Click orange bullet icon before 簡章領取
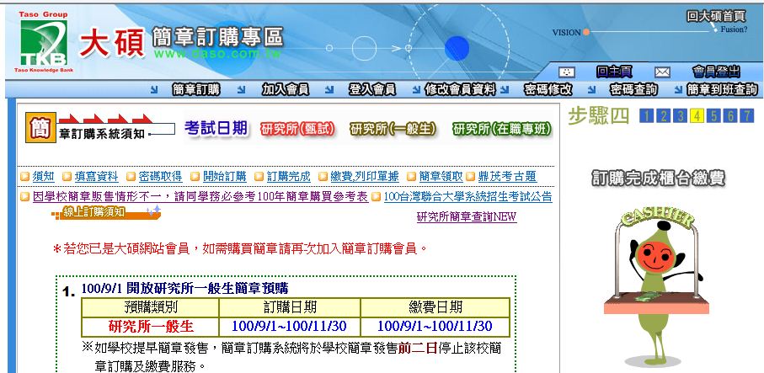 (411, 177)
